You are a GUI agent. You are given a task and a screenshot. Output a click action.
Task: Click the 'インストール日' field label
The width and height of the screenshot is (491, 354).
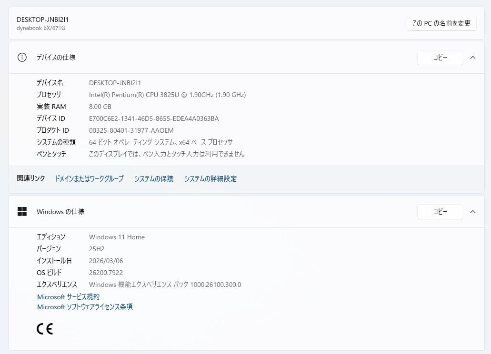pyautogui.click(x=54, y=261)
